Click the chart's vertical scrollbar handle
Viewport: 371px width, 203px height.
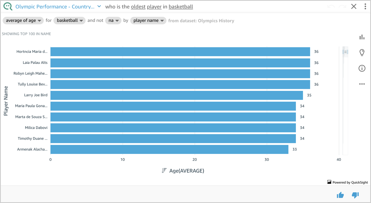pos(345,52)
